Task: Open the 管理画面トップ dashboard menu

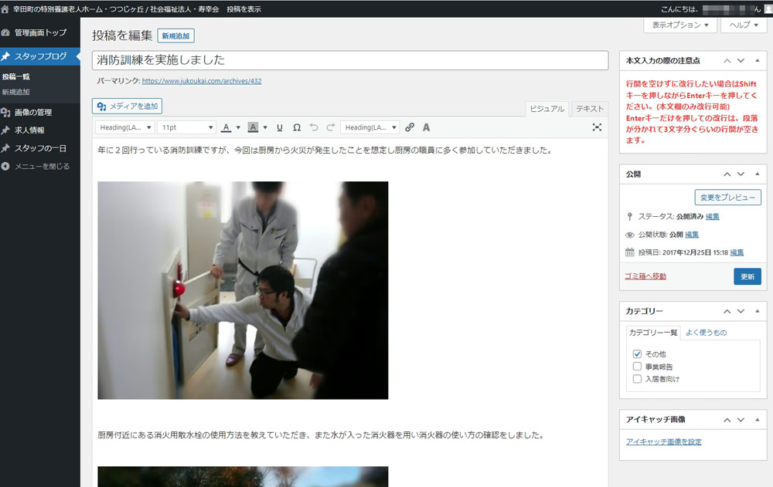Action: point(40,32)
